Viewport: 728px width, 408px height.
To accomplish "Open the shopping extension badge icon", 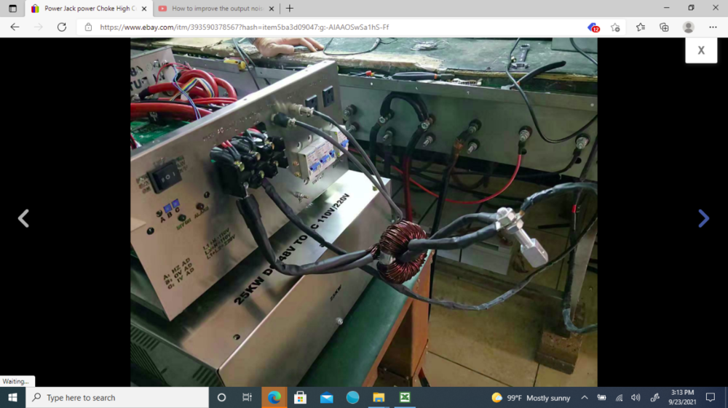I will [594, 28].
